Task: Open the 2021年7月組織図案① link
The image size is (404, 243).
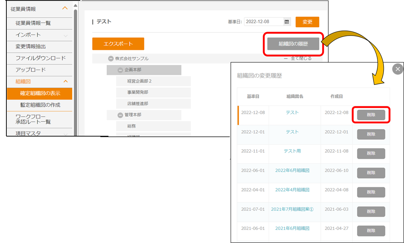Action: click(x=292, y=209)
